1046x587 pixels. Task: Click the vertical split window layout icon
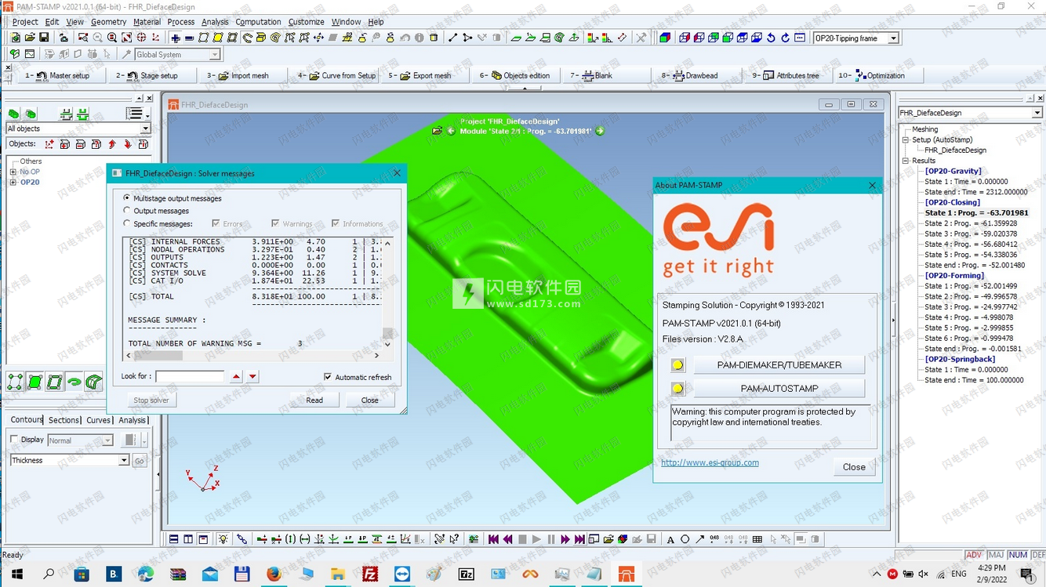click(x=188, y=539)
